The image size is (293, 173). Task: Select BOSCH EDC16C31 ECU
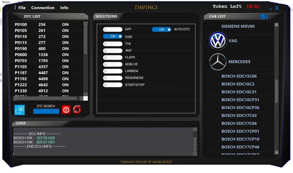tap(239, 92)
